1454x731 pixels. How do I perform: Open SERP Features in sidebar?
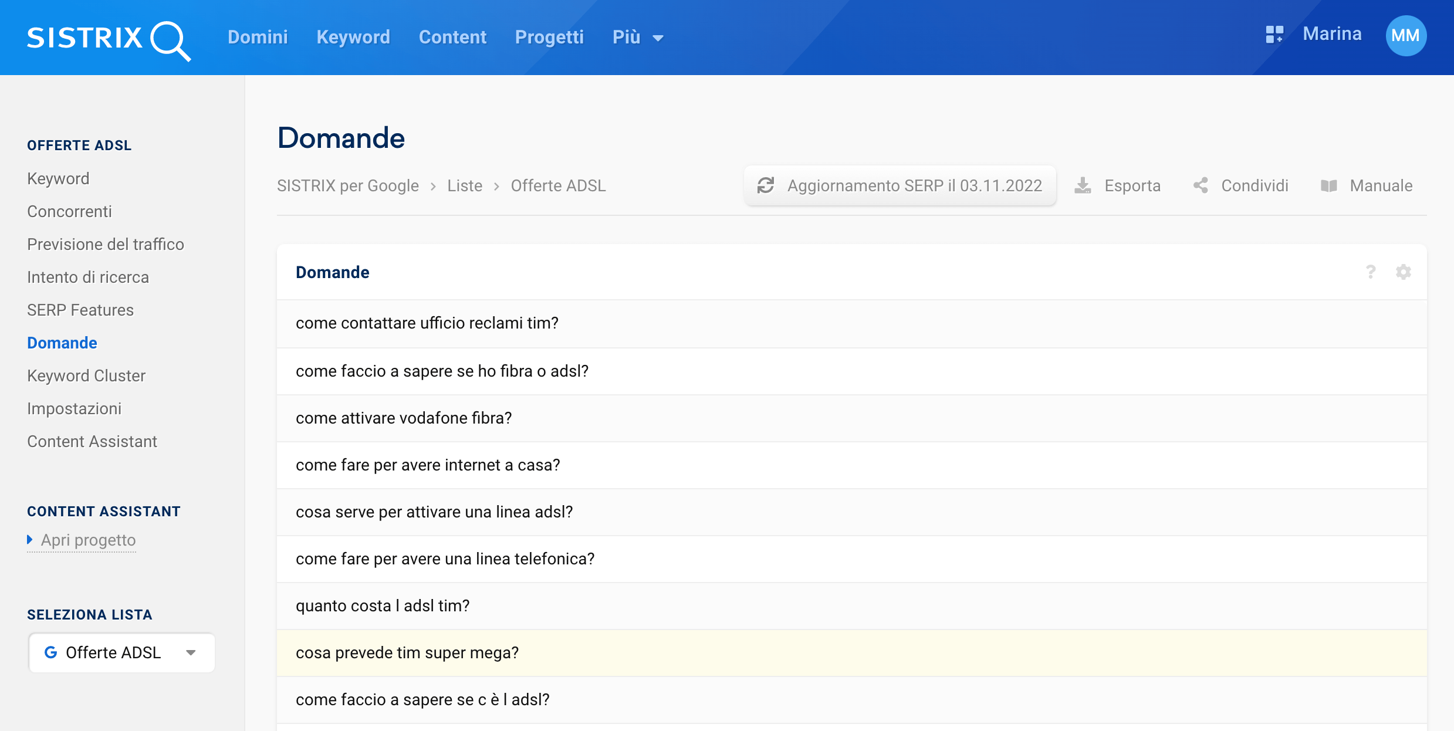[80, 310]
